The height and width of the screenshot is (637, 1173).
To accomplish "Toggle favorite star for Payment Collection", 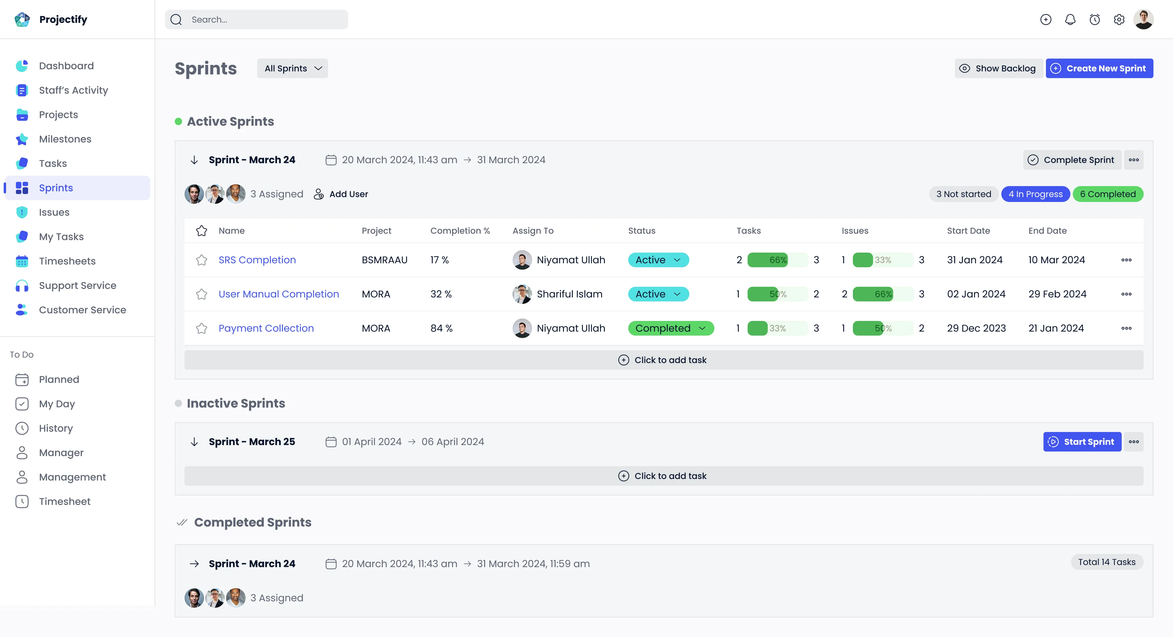I will point(202,328).
